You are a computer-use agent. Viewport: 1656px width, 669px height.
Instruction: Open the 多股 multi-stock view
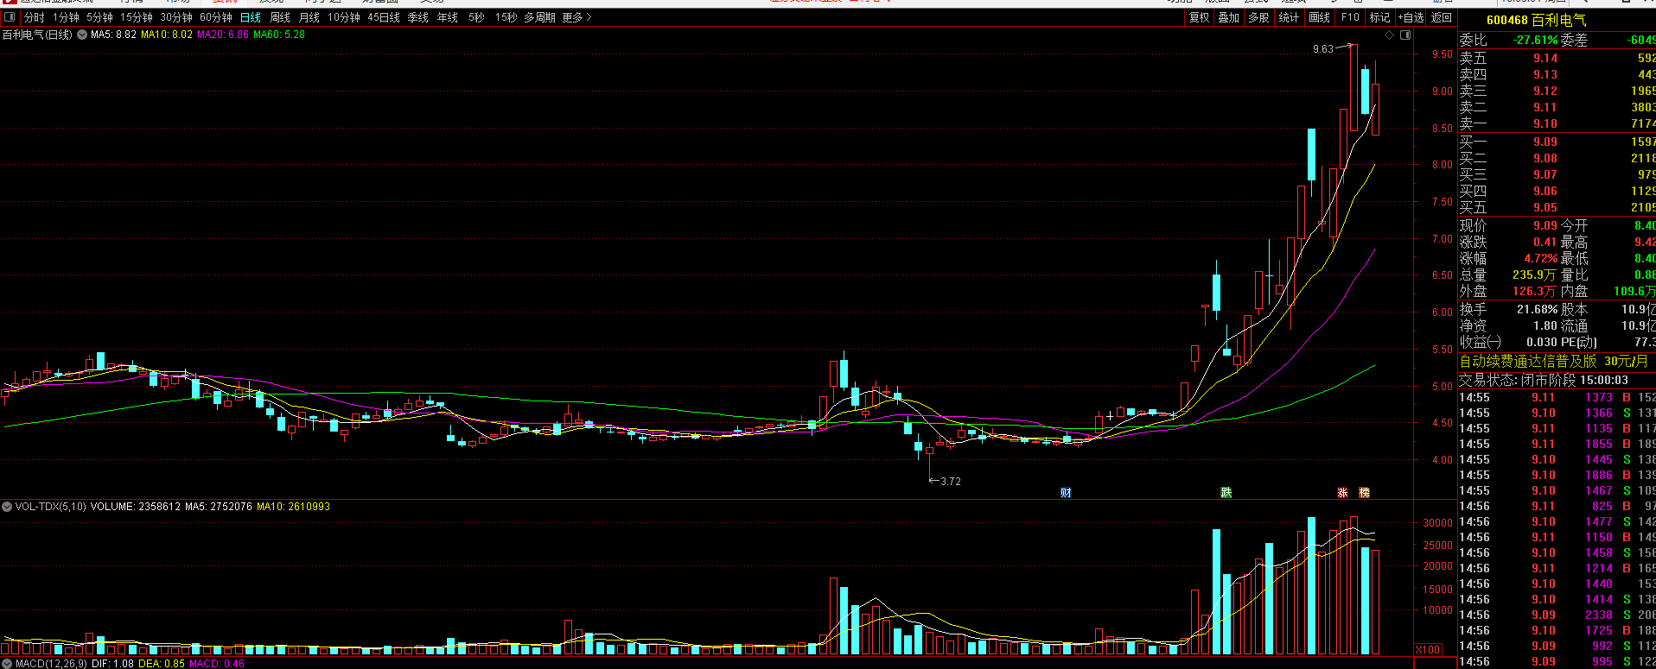(x=1259, y=17)
